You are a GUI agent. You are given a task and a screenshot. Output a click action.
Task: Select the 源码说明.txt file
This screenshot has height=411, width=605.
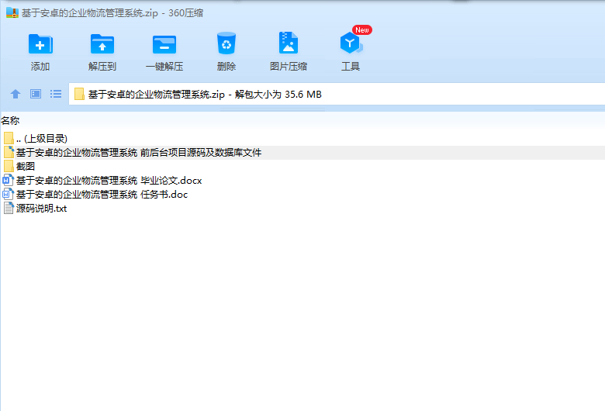coord(302,209)
